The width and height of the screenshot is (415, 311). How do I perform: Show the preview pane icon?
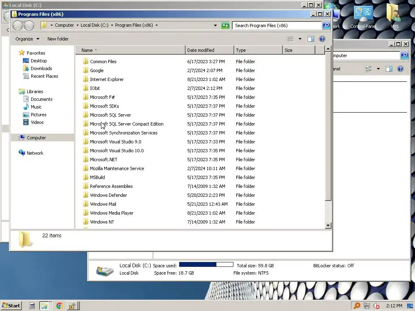tap(311, 39)
